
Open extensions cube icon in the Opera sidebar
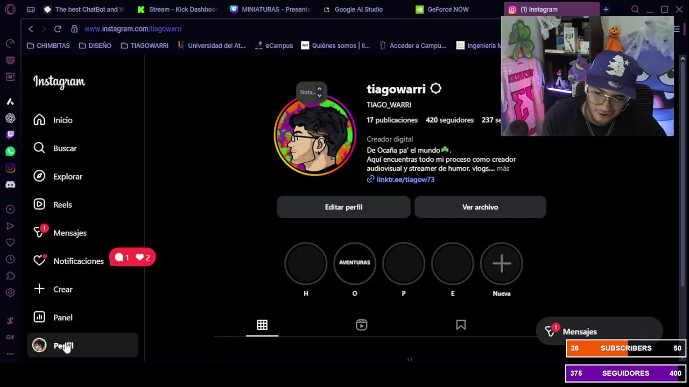click(10, 276)
